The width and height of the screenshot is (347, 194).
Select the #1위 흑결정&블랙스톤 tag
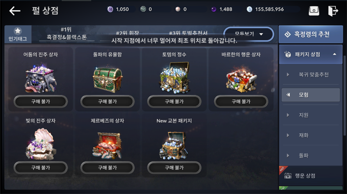66,34
